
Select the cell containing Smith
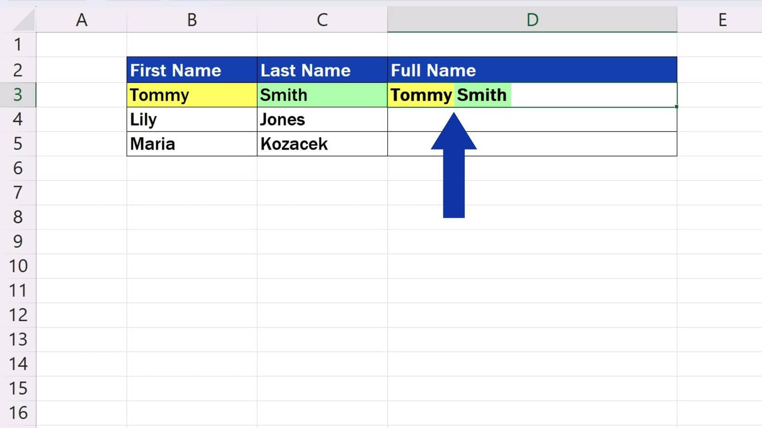[322, 95]
